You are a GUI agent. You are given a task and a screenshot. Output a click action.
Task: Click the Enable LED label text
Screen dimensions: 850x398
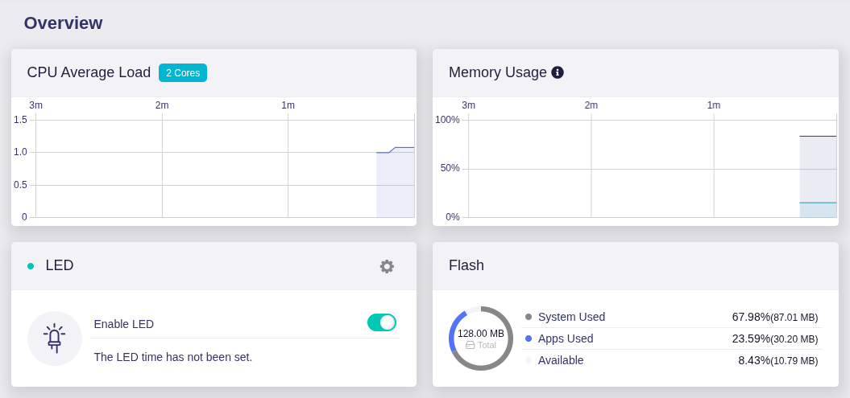[124, 324]
